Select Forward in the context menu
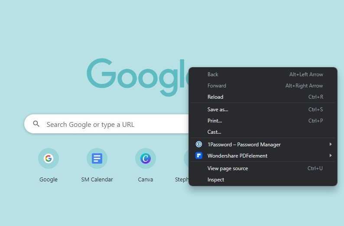 [263, 86]
